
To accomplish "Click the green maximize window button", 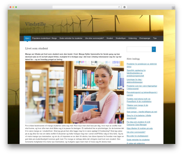I will (x=16, y=7).
